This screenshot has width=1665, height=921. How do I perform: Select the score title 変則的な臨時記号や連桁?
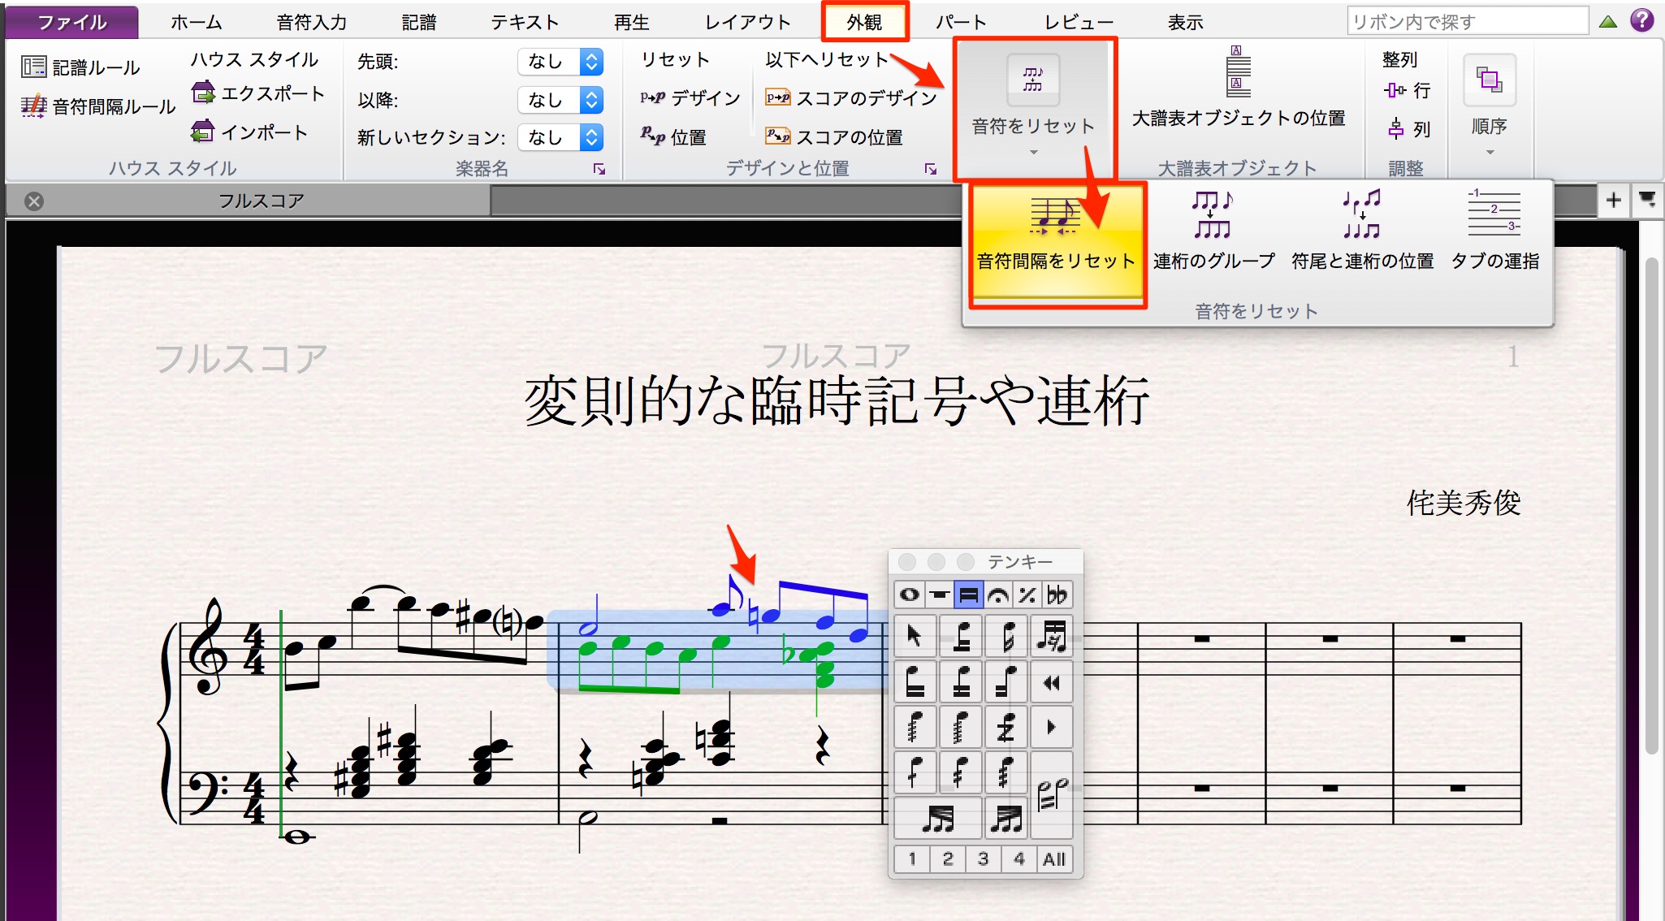[837, 401]
